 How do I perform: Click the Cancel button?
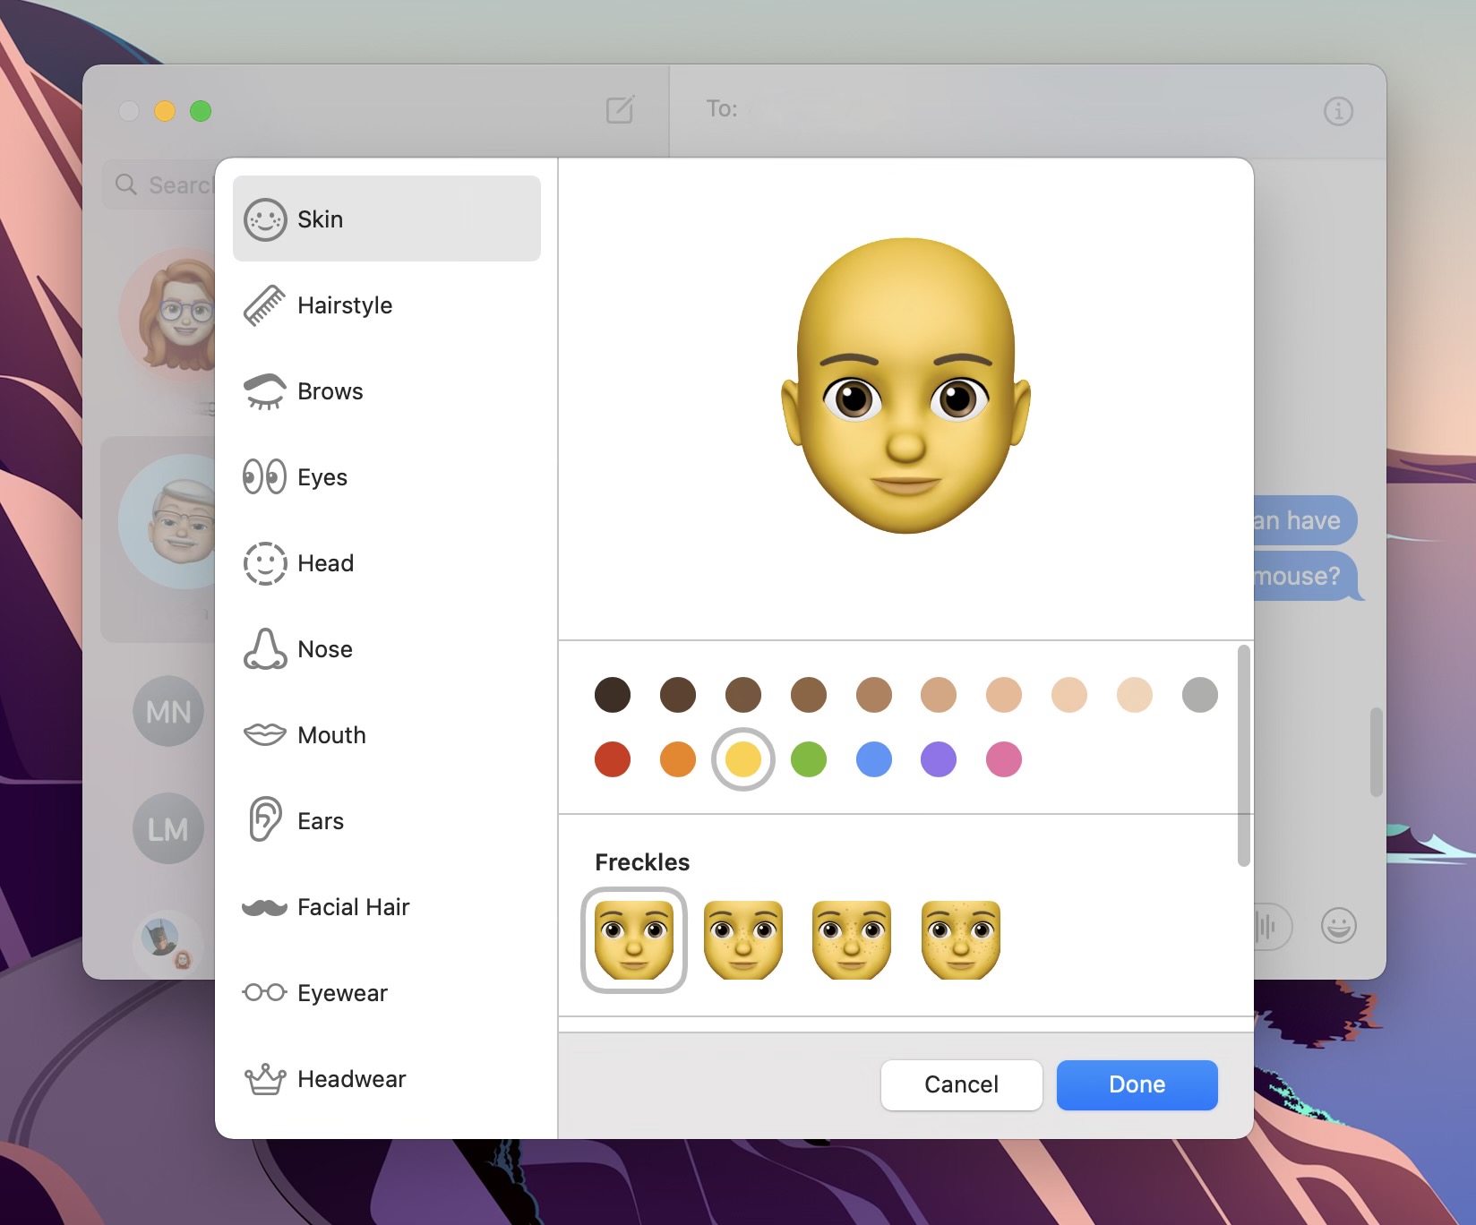coord(960,1084)
